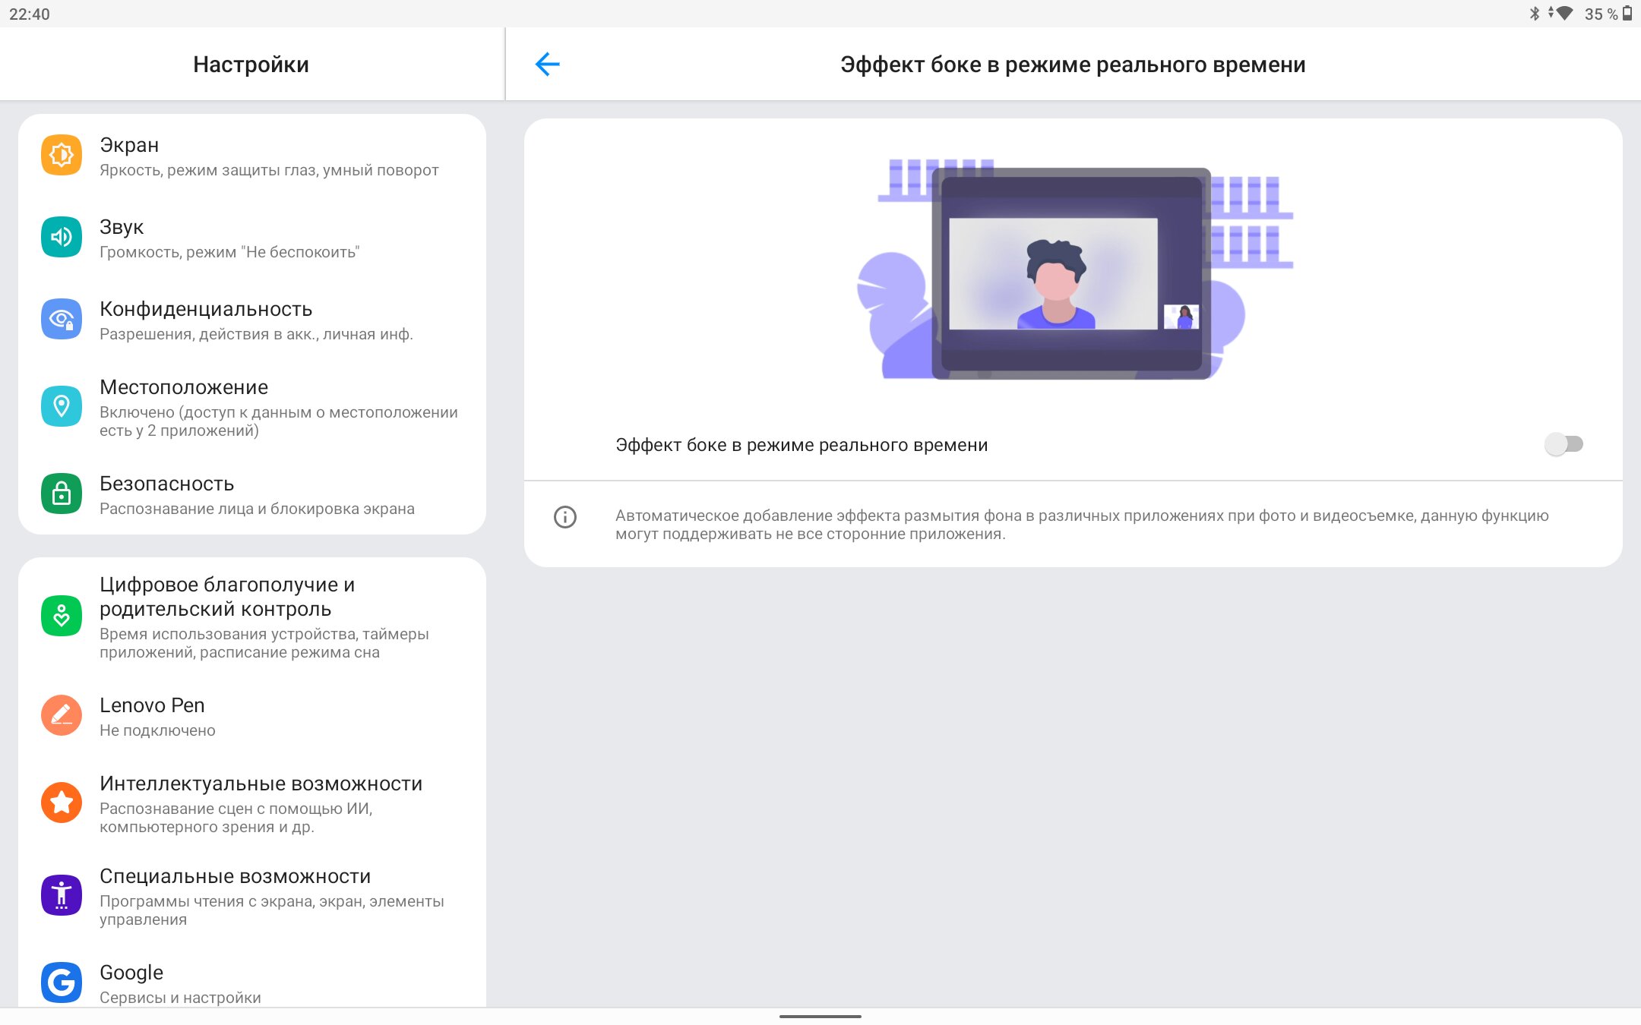Image resolution: width=1641 pixels, height=1025 pixels.
Task: Tap the battery indicator in status bar
Action: pos(1627,13)
